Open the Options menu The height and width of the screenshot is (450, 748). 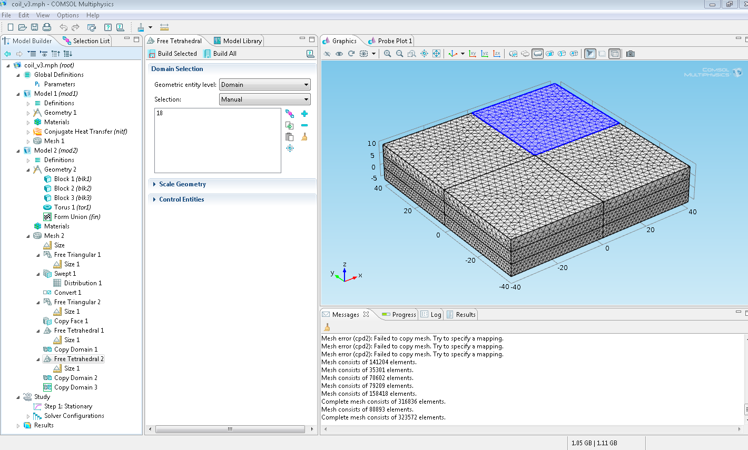pyautogui.click(x=68, y=15)
